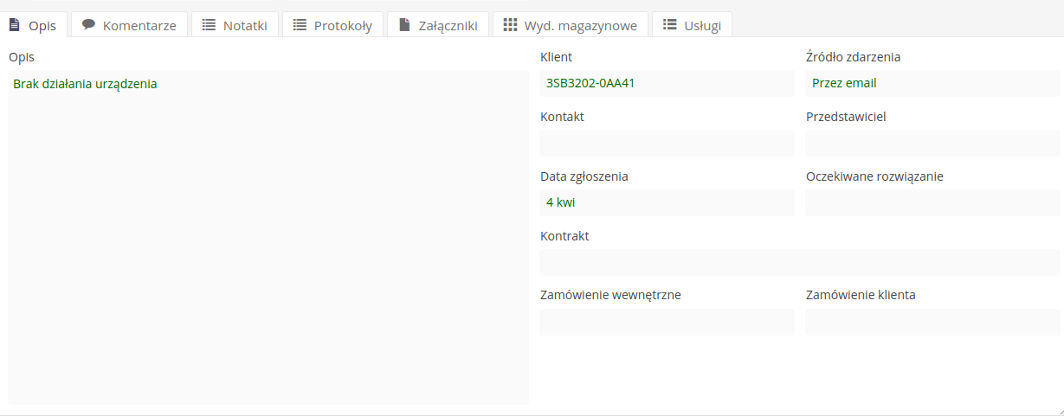This screenshot has height=416, width=1064.
Task: Click the Oczekiwane rozwiązanie field
Action: tap(932, 203)
